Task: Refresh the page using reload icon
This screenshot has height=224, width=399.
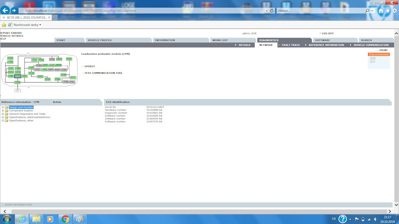Action: coord(272,10)
